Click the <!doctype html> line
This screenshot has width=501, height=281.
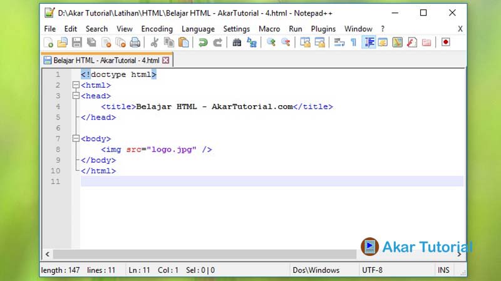pyautogui.click(x=118, y=74)
